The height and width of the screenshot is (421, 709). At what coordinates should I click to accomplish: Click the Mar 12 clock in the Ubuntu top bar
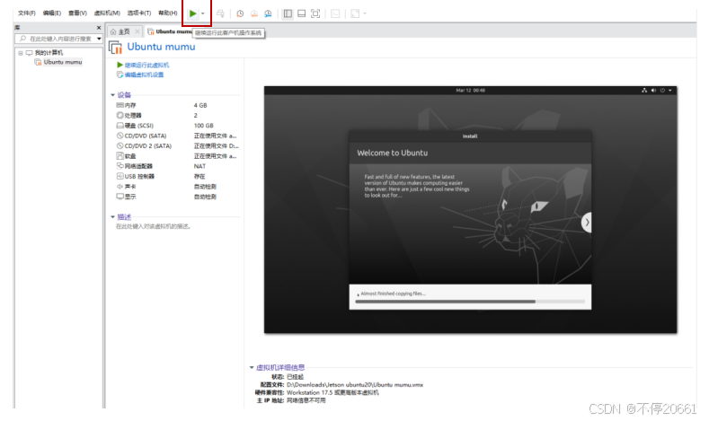470,91
